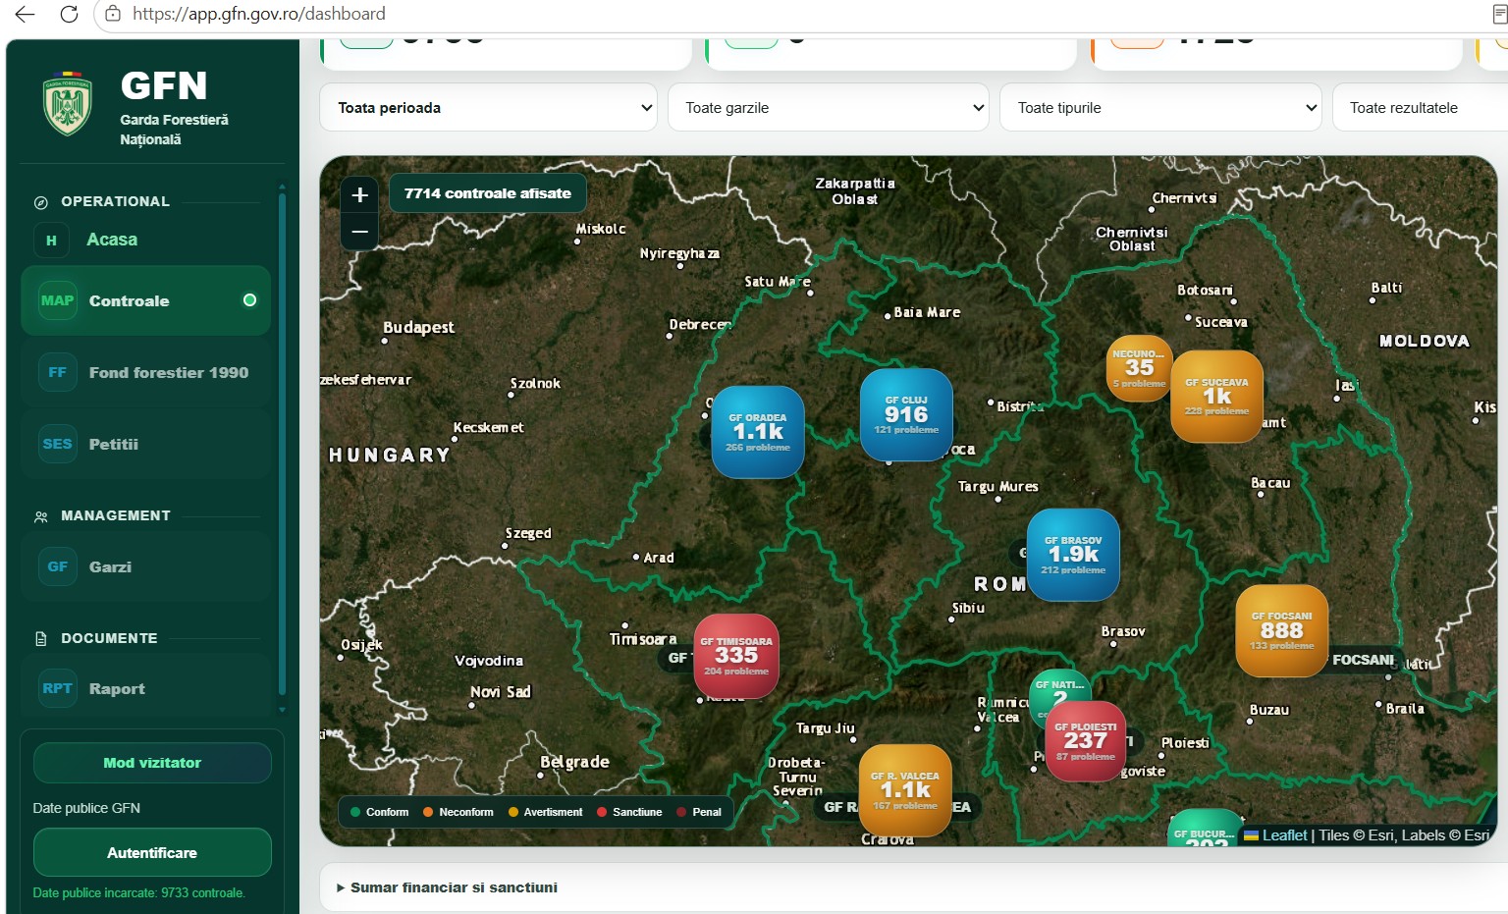
Task: Click the browser address bar URL
Action: pos(259,14)
